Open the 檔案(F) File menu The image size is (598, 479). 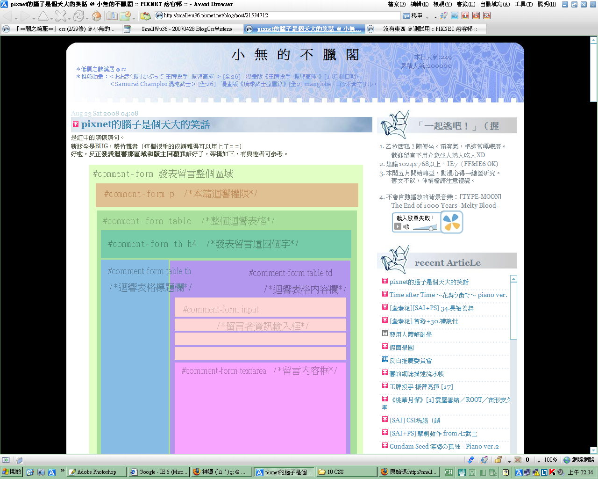tap(397, 4)
